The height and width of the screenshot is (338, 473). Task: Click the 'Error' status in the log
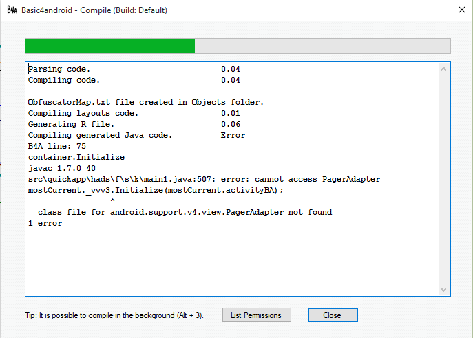point(233,136)
